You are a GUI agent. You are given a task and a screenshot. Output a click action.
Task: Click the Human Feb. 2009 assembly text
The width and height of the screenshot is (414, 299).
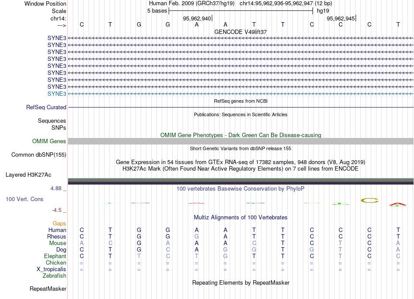coord(191,3)
